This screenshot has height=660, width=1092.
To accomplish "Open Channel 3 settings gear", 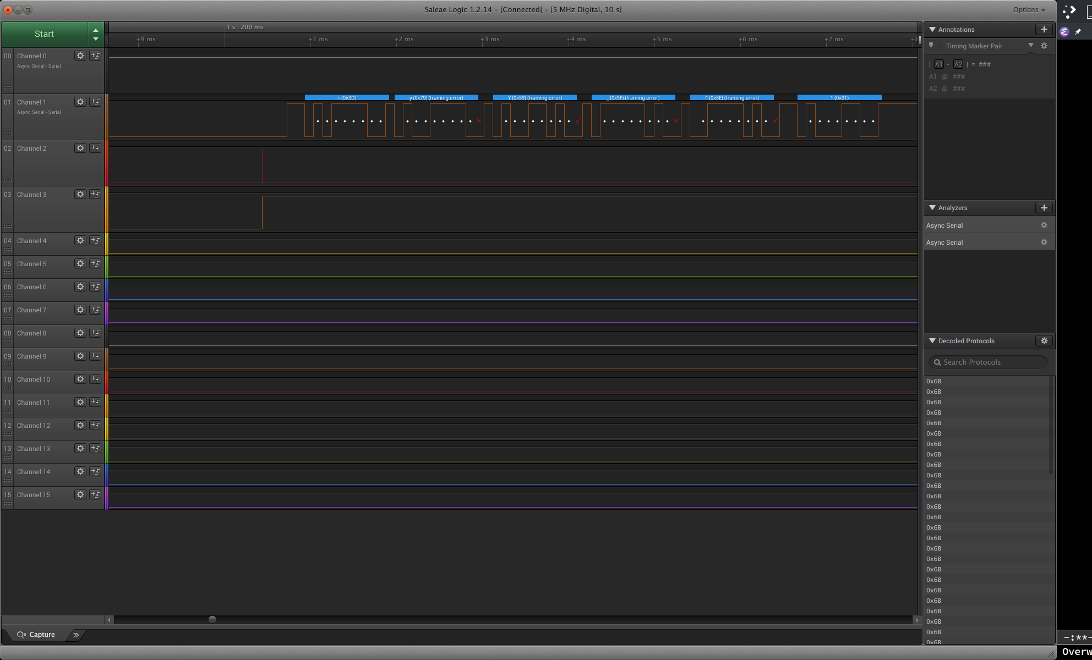I will point(80,194).
